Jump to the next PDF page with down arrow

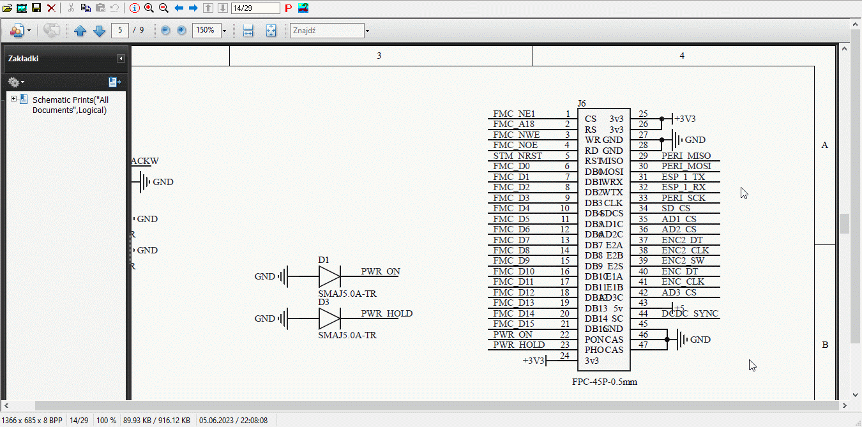(99, 31)
